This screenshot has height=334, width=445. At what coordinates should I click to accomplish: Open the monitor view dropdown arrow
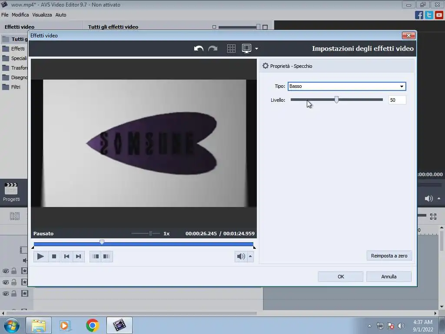256,49
